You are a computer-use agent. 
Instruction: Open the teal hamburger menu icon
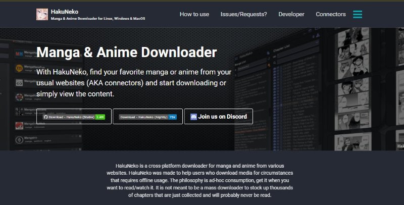point(358,15)
